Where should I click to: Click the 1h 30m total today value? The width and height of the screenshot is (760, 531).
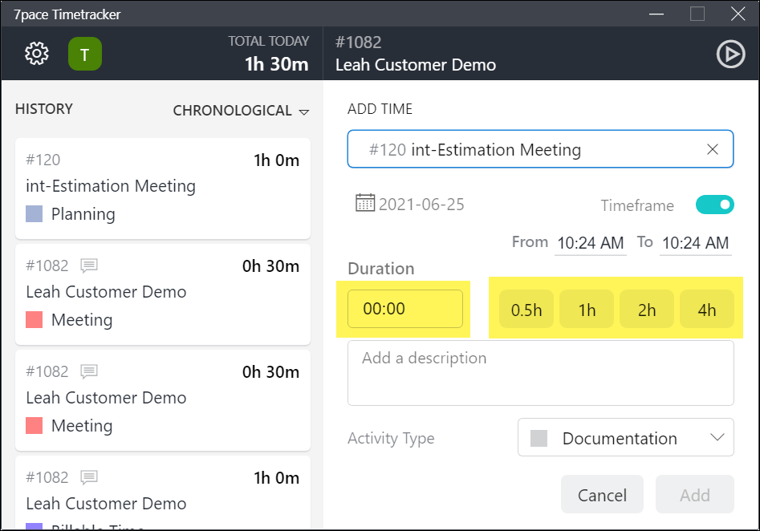pyautogui.click(x=276, y=64)
